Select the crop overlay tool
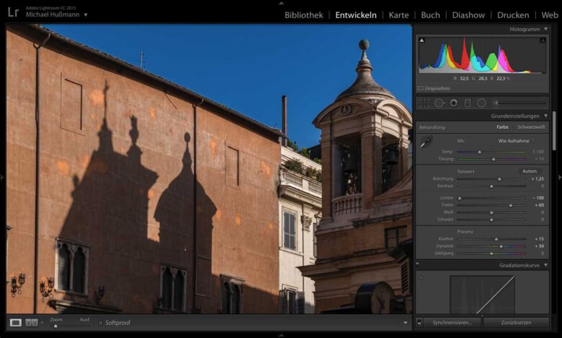Screen dimensions: 562x338 pyautogui.click(x=424, y=104)
